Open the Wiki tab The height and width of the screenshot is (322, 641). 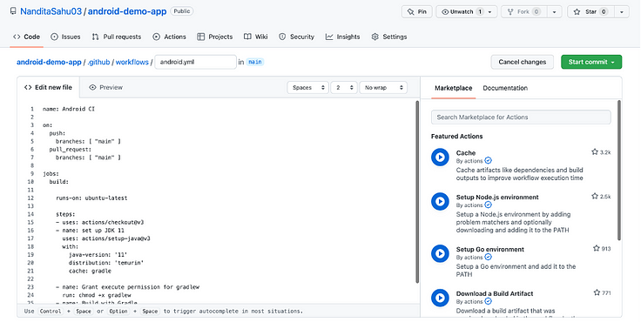(256, 37)
